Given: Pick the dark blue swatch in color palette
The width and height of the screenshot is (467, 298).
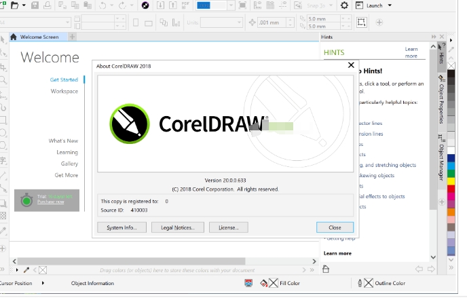Looking at the screenshot, I should pos(451,157).
